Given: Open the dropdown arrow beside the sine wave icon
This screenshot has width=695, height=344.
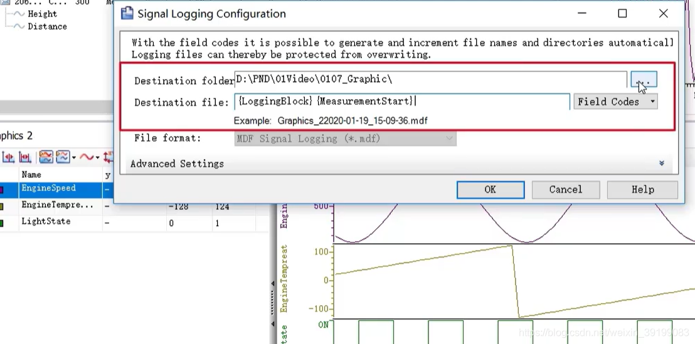Looking at the screenshot, I should coord(97,157).
